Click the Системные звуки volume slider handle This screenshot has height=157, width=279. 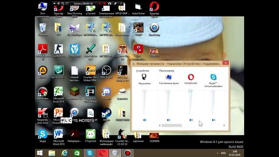point(168,91)
